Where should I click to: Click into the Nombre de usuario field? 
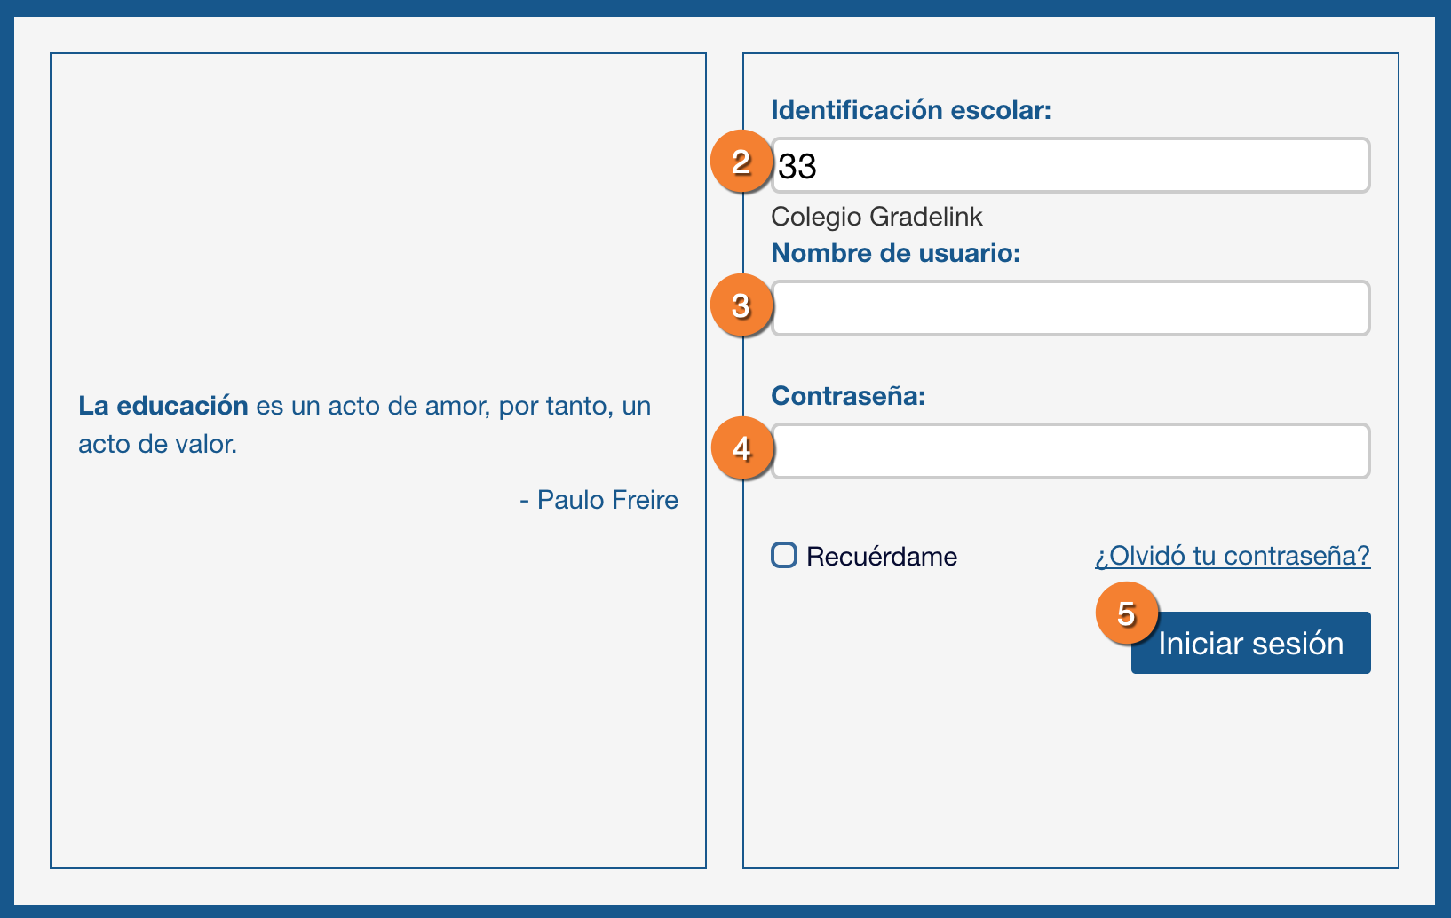[1070, 308]
